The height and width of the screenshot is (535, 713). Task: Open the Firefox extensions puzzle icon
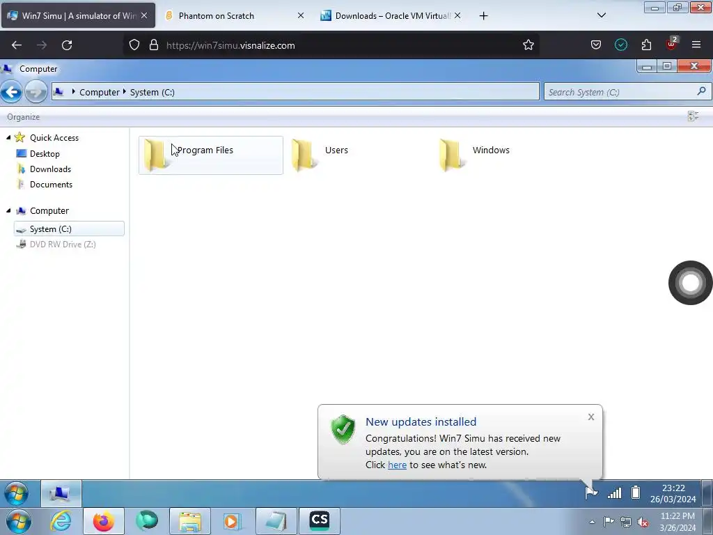[646, 45]
